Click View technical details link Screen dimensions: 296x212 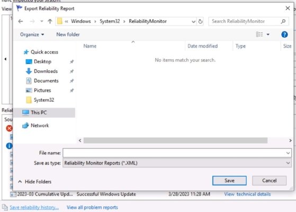coord(247,194)
